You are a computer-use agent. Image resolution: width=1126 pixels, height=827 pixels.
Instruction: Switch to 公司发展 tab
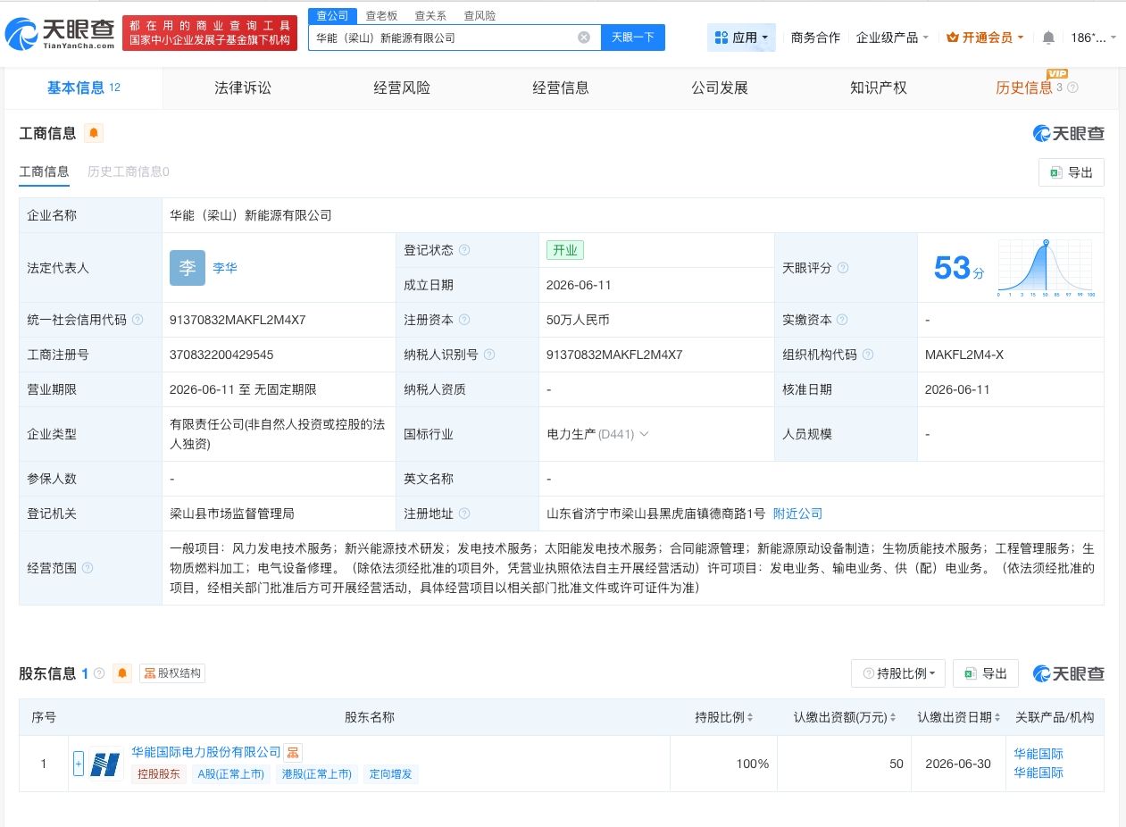pos(720,88)
